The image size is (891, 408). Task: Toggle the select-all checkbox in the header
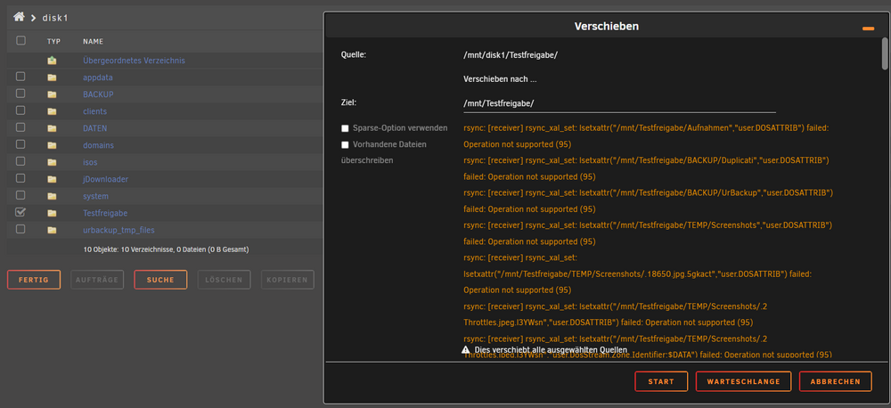(20, 40)
